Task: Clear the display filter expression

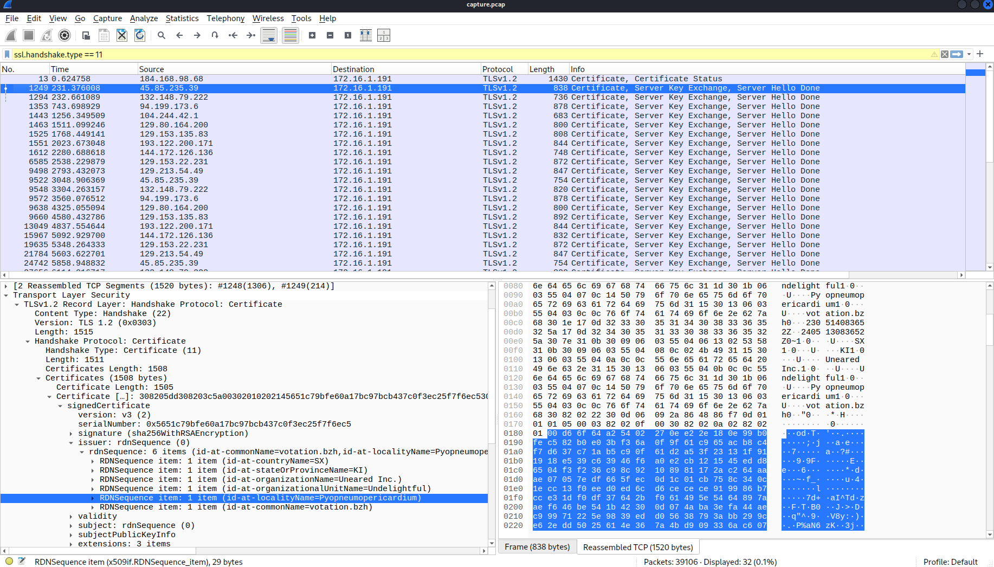Action: click(x=945, y=54)
